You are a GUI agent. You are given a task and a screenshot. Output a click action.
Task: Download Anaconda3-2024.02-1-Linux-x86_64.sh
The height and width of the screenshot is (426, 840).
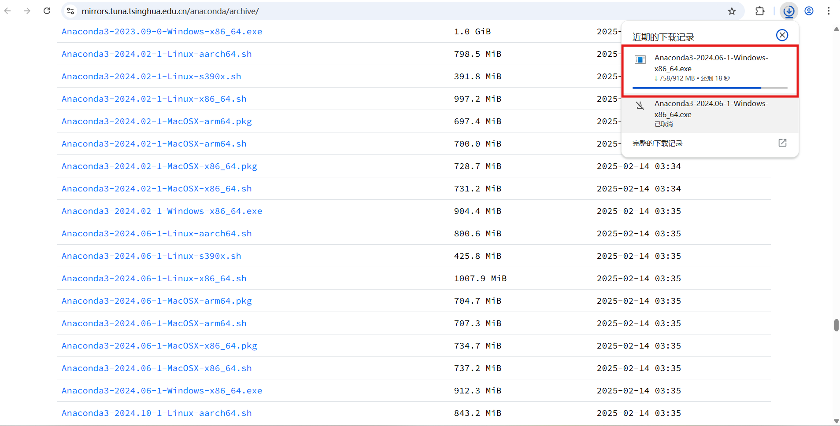tap(154, 99)
